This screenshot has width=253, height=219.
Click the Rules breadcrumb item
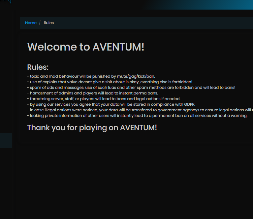(49, 23)
